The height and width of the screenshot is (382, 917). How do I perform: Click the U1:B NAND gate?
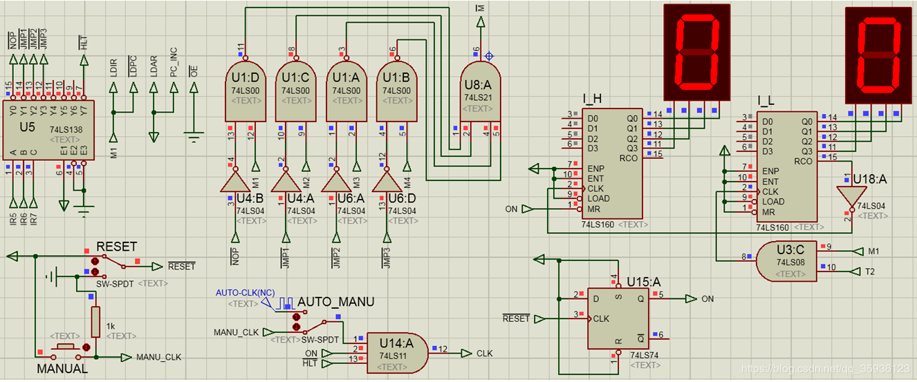pyautogui.click(x=397, y=92)
